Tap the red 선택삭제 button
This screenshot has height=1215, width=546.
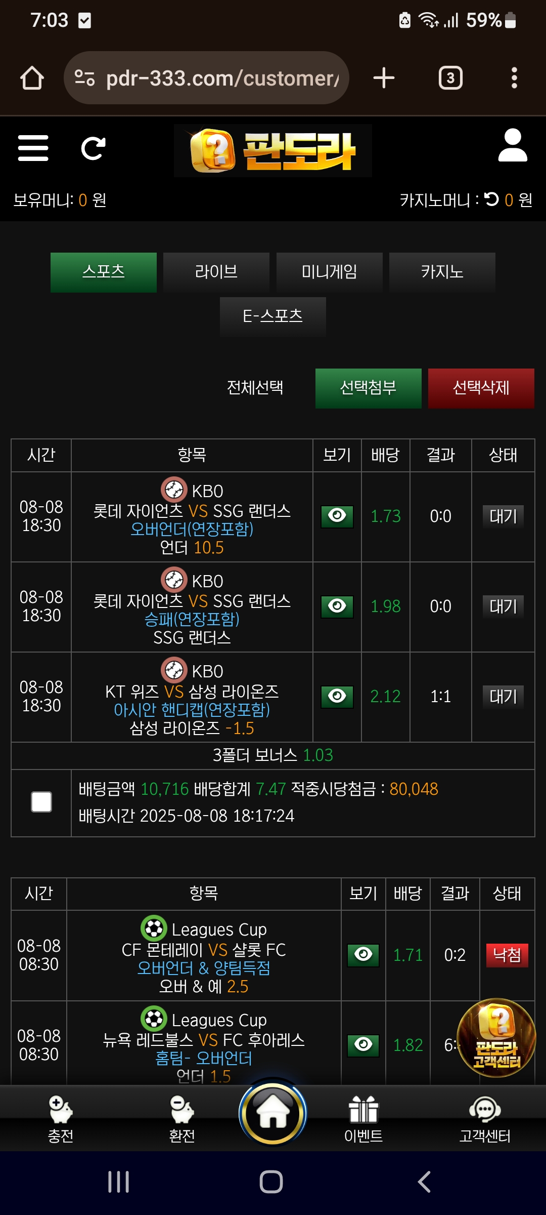[481, 388]
